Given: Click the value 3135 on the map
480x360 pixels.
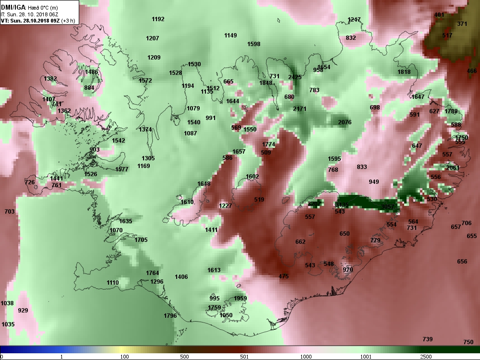Looking at the screenshot, I should [x=342, y=205].
